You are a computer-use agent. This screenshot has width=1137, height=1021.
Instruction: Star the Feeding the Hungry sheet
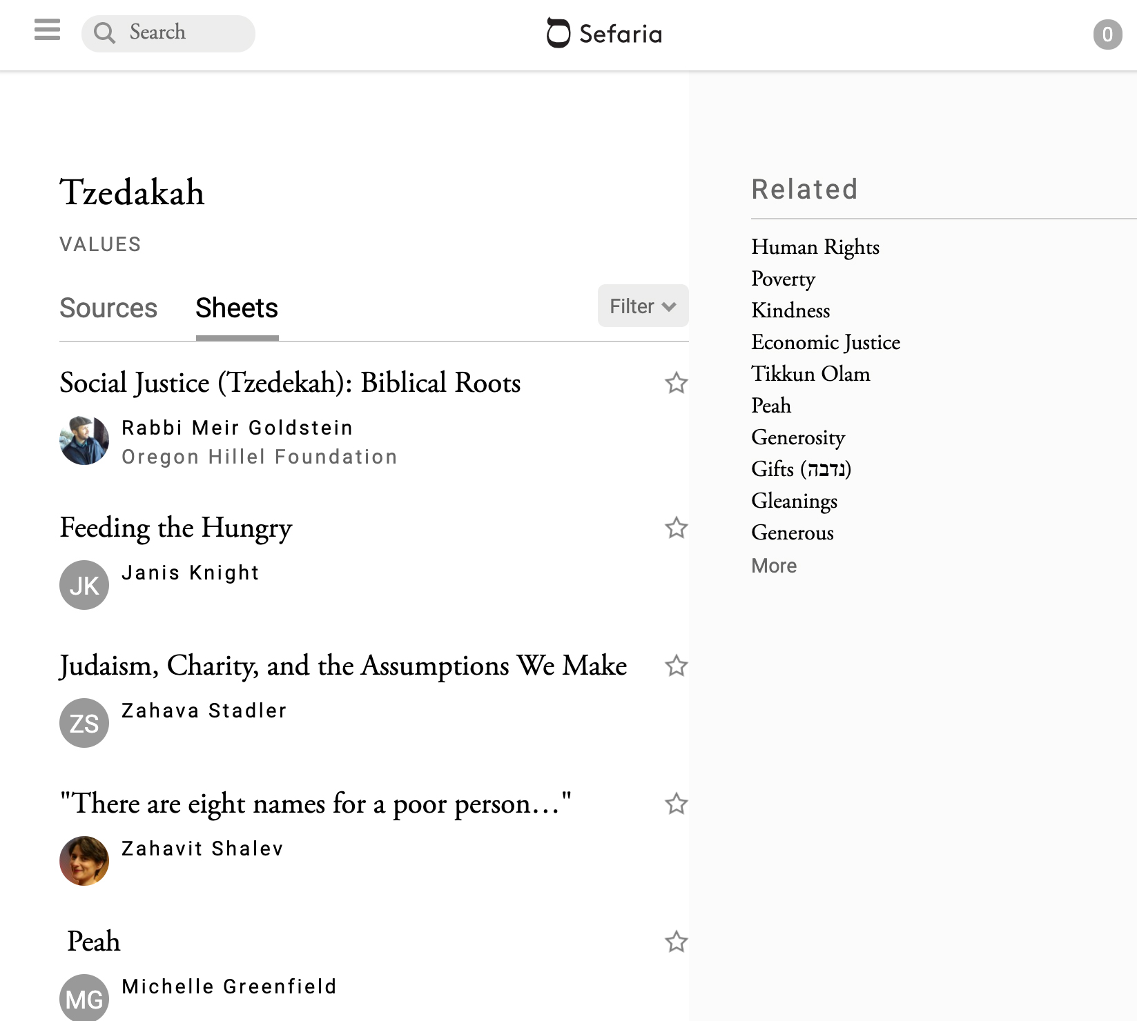coord(676,528)
